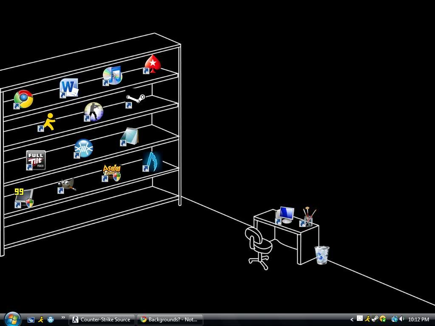Open the Steam desktop shortcut
This screenshot has width=435, height=326.
[x=135, y=98]
